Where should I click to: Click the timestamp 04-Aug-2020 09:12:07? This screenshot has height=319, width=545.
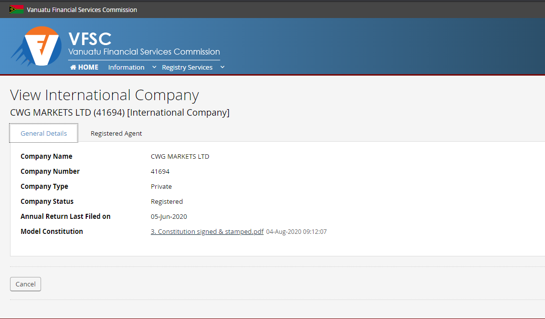click(x=297, y=231)
